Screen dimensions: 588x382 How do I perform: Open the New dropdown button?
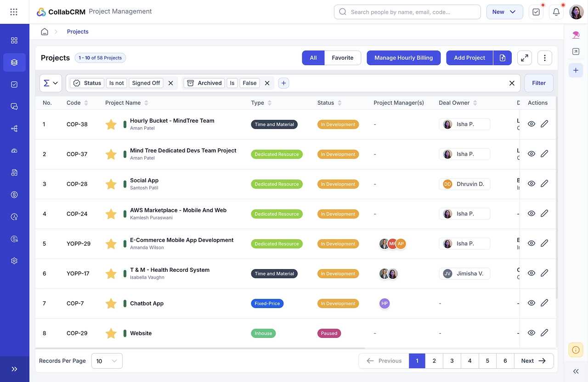click(x=504, y=12)
